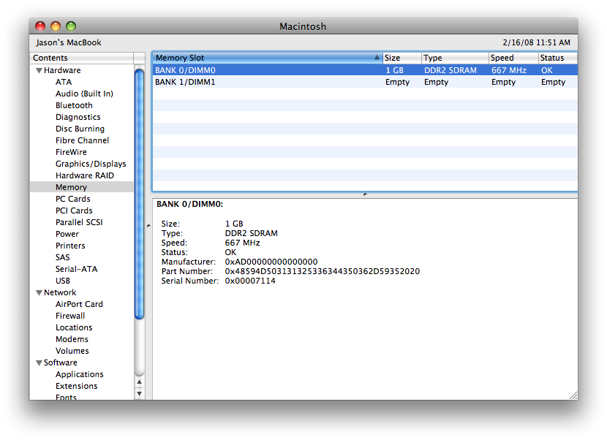Click the green zoom window button
This screenshot has height=440, width=607.
(71, 26)
